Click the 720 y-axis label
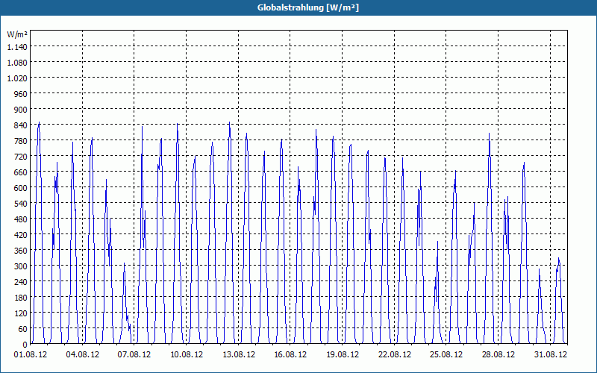The width and height of the screenshot is (597, 373). coord(21,157)
